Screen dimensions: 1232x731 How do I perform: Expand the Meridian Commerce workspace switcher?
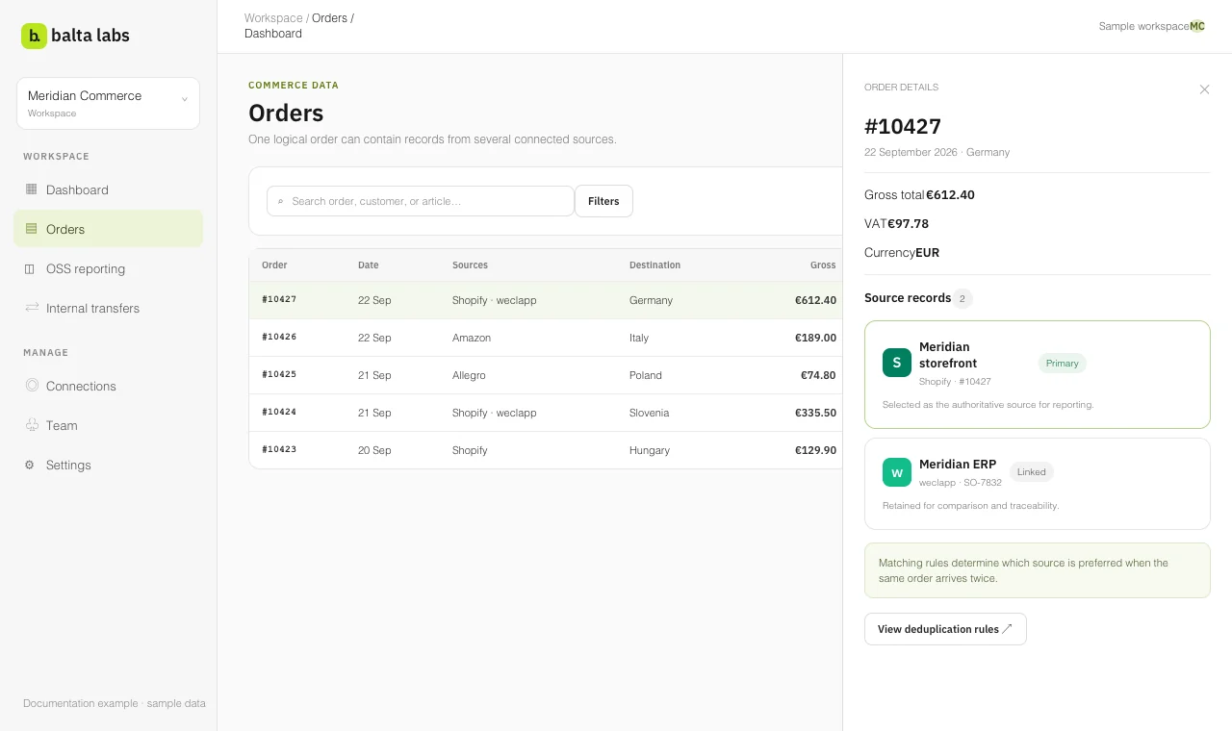[108, 103]
